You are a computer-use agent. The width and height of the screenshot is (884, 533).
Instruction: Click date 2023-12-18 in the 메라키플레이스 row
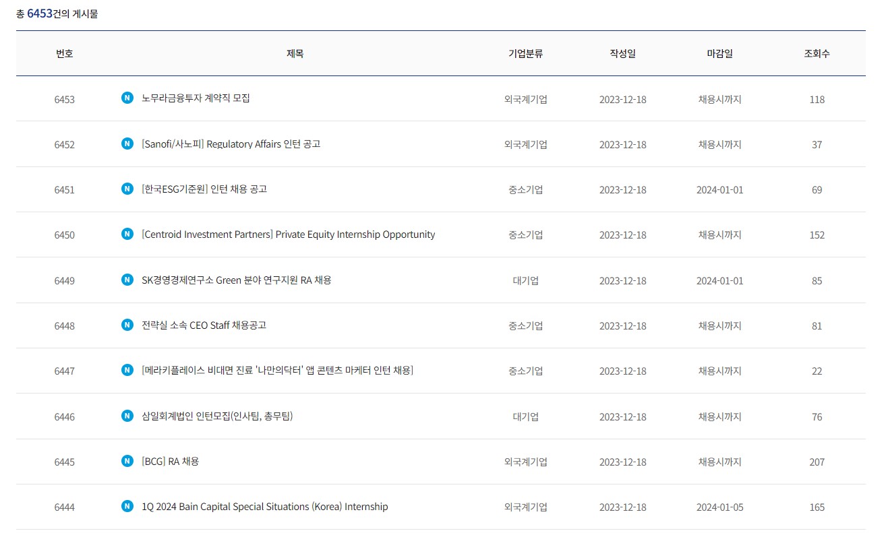pos(622,371)
